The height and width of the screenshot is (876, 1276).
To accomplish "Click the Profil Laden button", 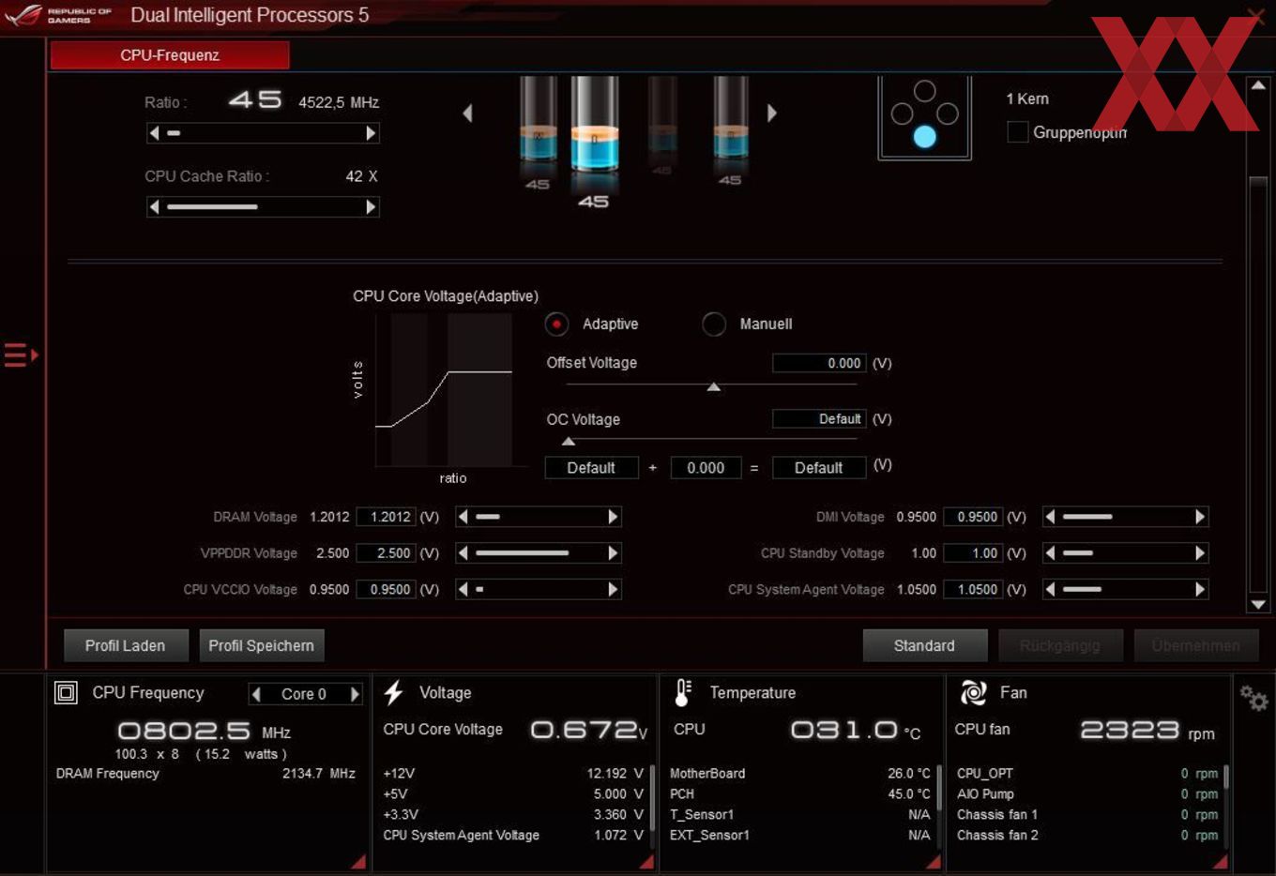I will click(126, 645).
